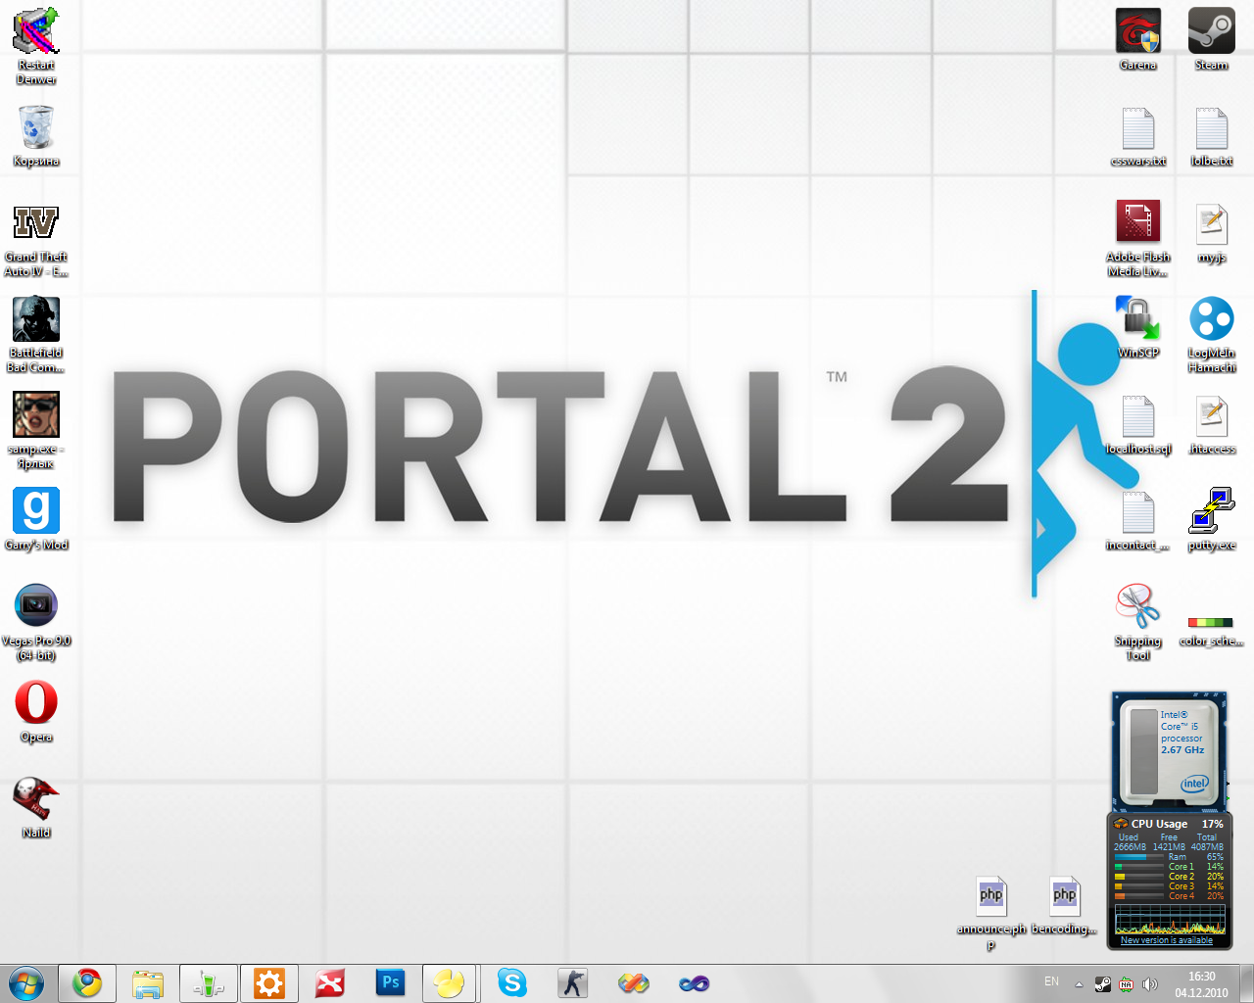Open the clock showing 16:30
The width and height of the screenshot is (1254, 1003).
click(x=1202, y=984)
